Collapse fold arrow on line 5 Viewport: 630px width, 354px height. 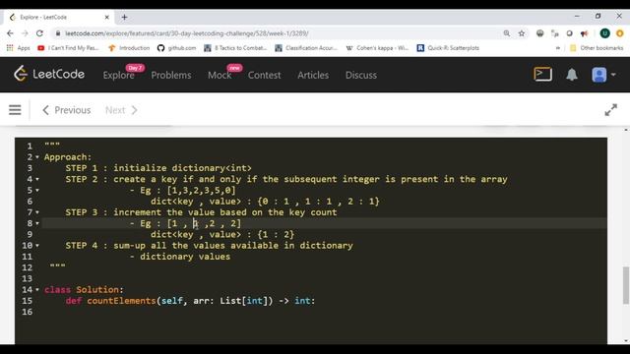pyautogui.click(x=37, y=190)
